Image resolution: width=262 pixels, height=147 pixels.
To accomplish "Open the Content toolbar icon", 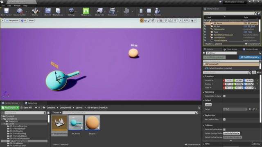I will point(48,12).
